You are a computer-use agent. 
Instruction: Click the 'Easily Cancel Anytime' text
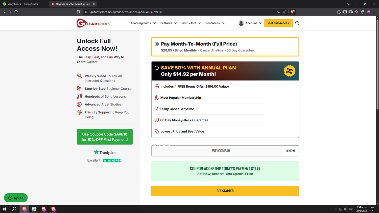pos(177,109)
